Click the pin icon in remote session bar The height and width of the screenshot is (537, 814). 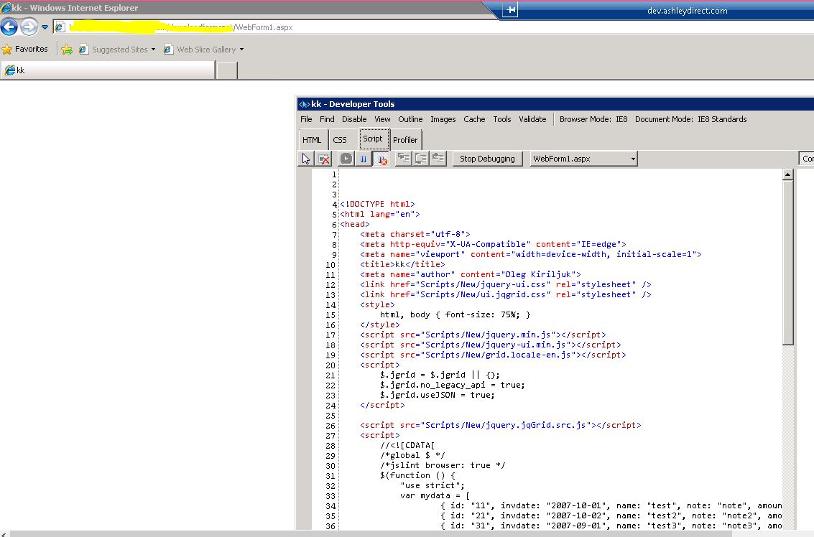tap(510, 10)
